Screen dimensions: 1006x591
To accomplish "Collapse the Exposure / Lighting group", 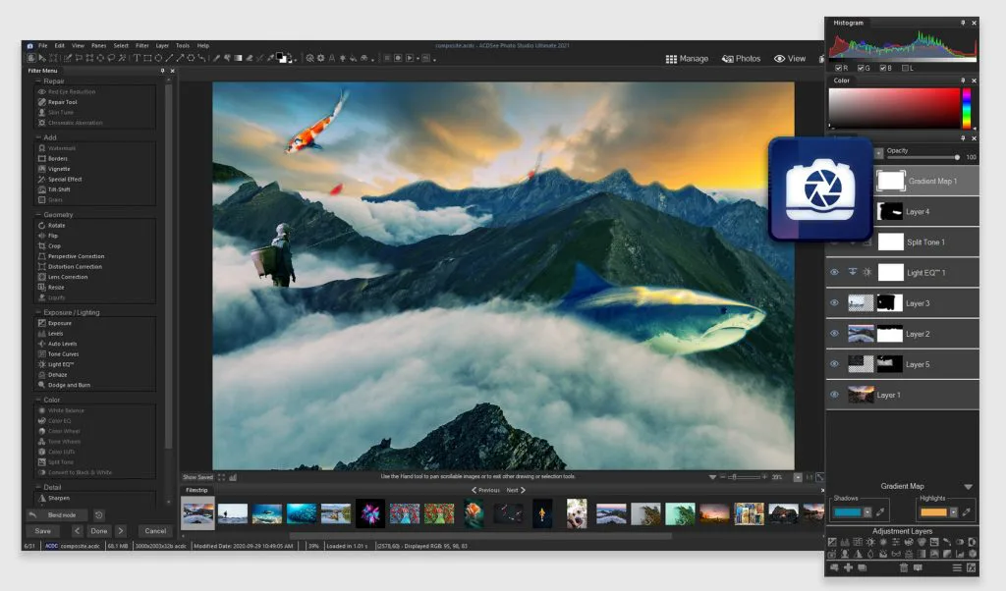I will pos(38,312).
